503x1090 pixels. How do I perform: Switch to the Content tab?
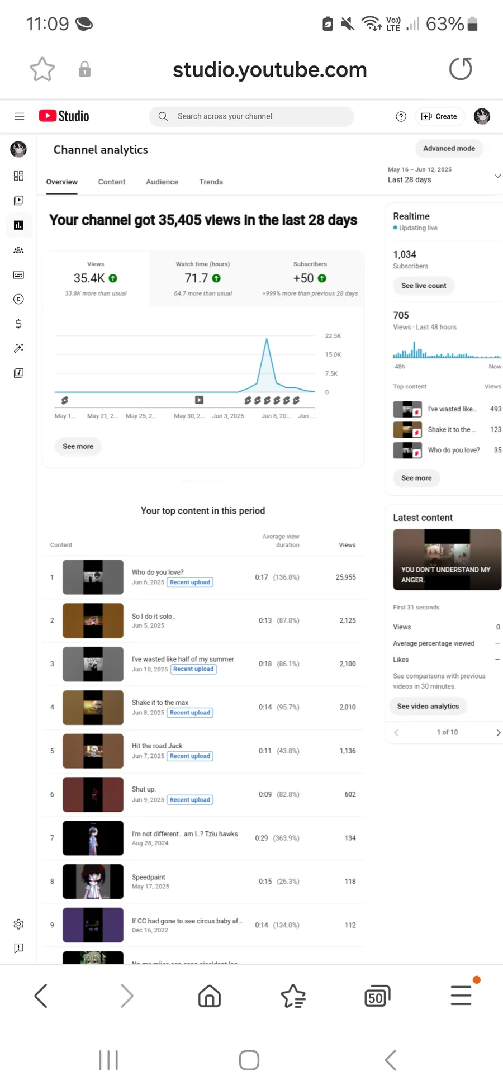112,182
